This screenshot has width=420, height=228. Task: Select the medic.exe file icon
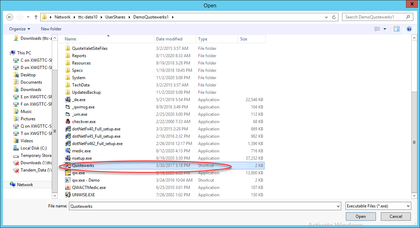click(x=68, y=151)
